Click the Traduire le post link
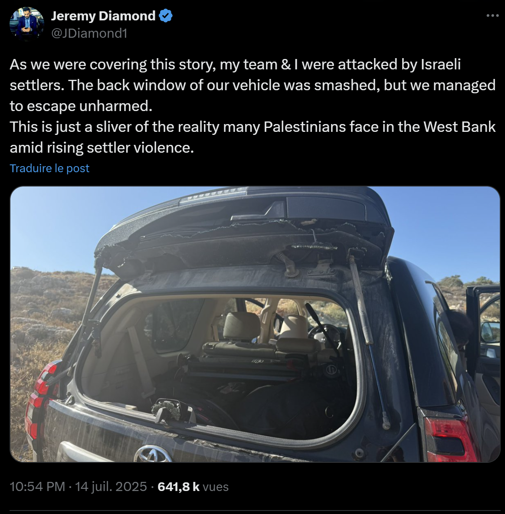Viewport: 505px width, 514px height. pos(49,168)
